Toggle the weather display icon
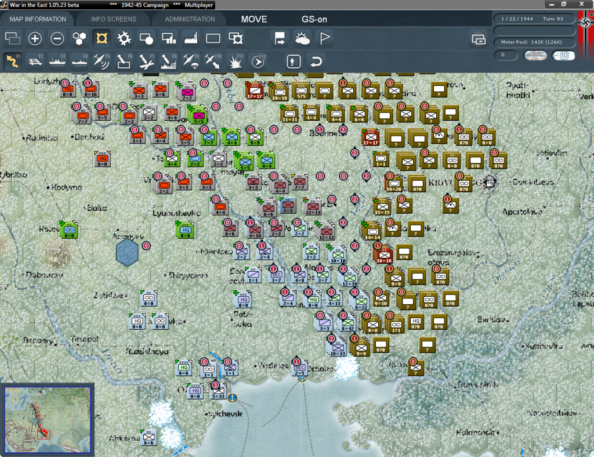The width and height of the screenshot is (594, 457). tap(302, 38)
